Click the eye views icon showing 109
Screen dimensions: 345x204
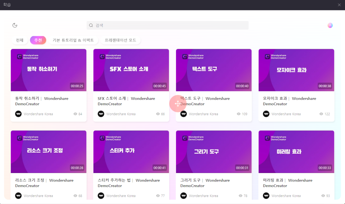pyautogui.click(x=239, y=114)
